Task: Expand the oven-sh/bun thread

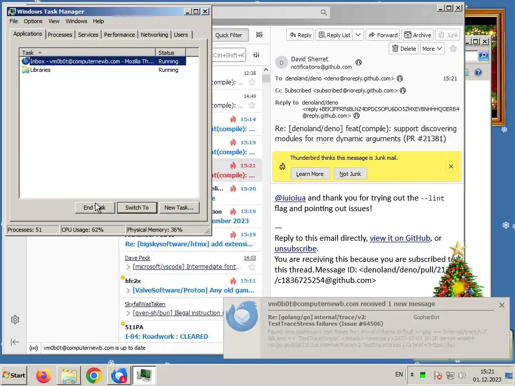Action: (x=128, y=314)
